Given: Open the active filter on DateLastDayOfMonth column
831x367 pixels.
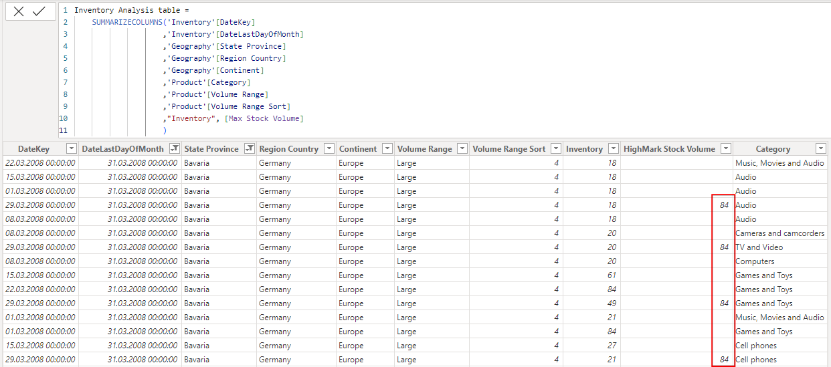Looking at the screenshot, I should point(175,148).
